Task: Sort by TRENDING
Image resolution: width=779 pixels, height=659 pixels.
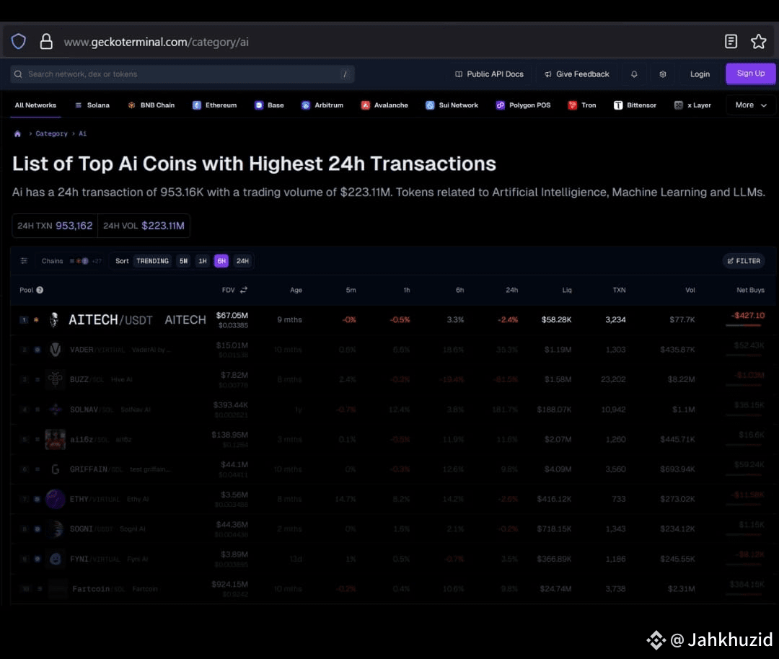Action: pyautogui.click(x=152, y=261)
